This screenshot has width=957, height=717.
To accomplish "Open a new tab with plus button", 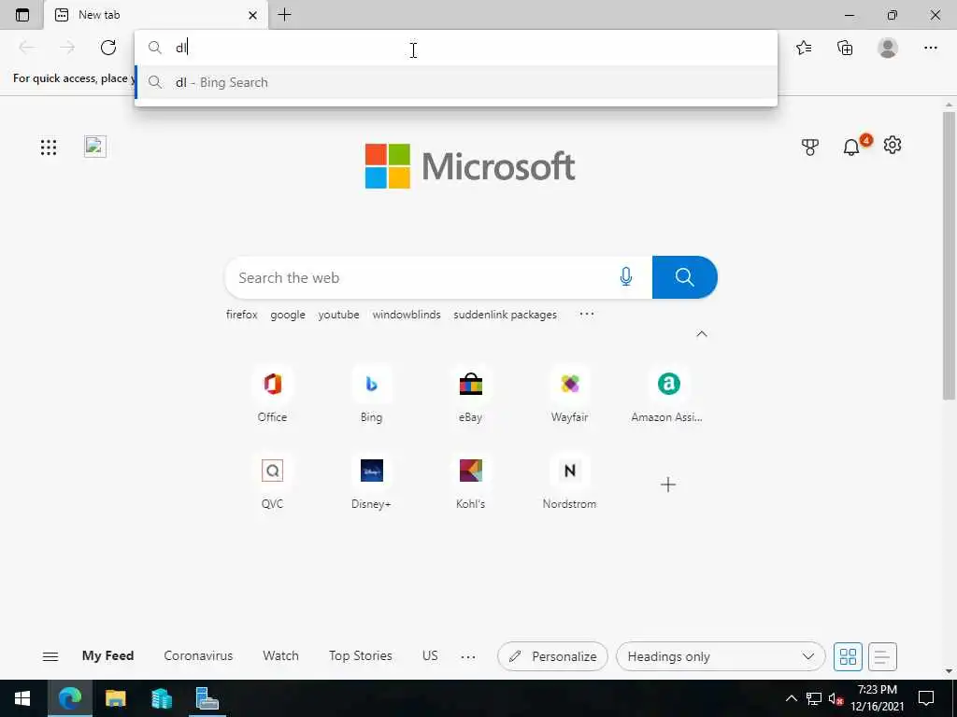I will click(284, 15).
